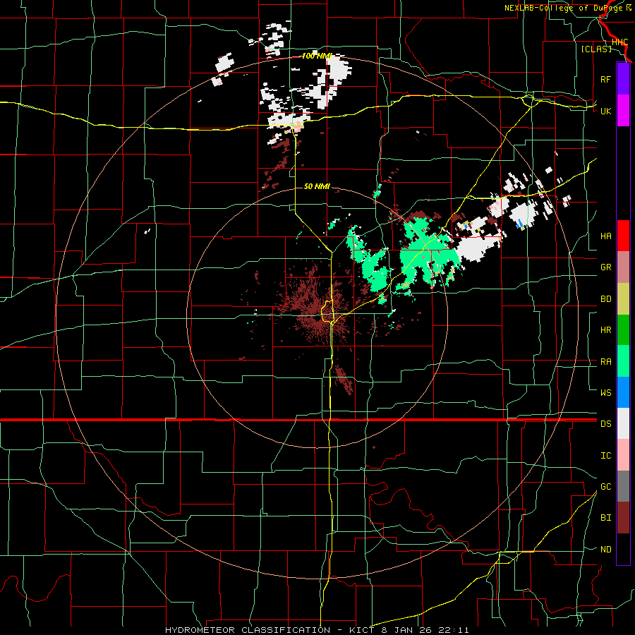Click the magenta UK legend swatch
Image resolution: width=635 pixels, height=635 pixels.
coord(623,111)
